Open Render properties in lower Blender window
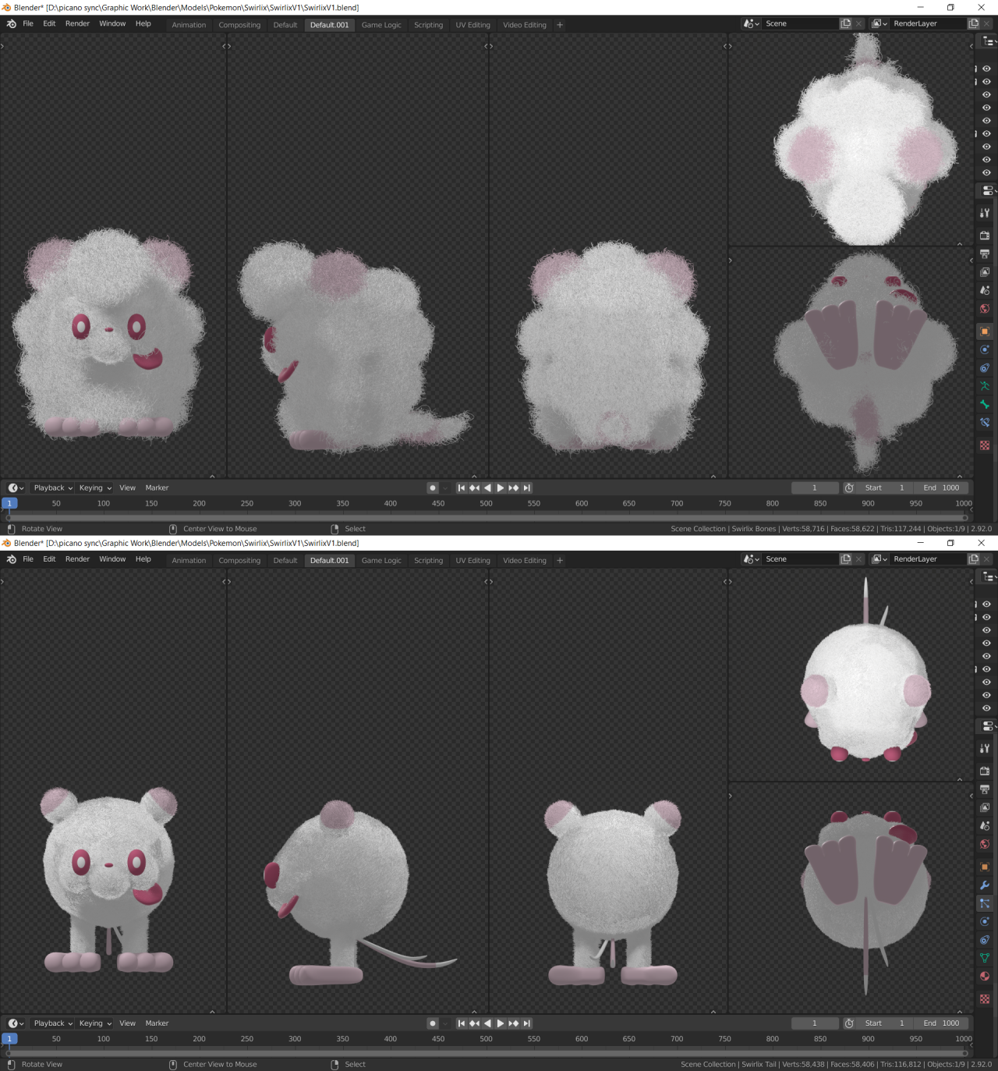 pyautogui.click(x=985, y=771)
